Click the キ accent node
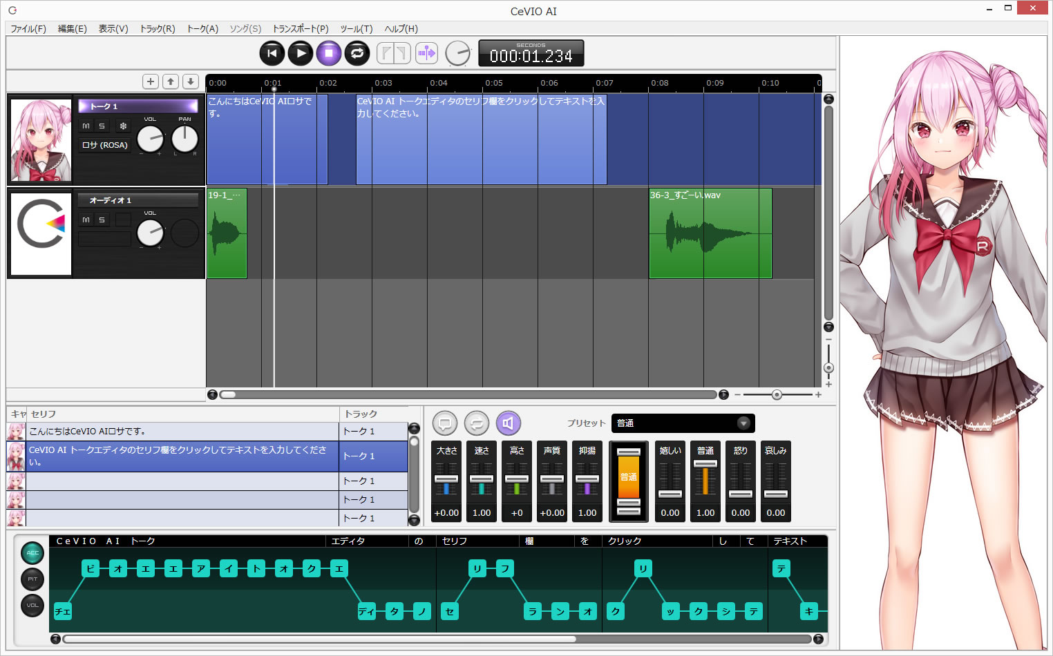 pos(809,611)
